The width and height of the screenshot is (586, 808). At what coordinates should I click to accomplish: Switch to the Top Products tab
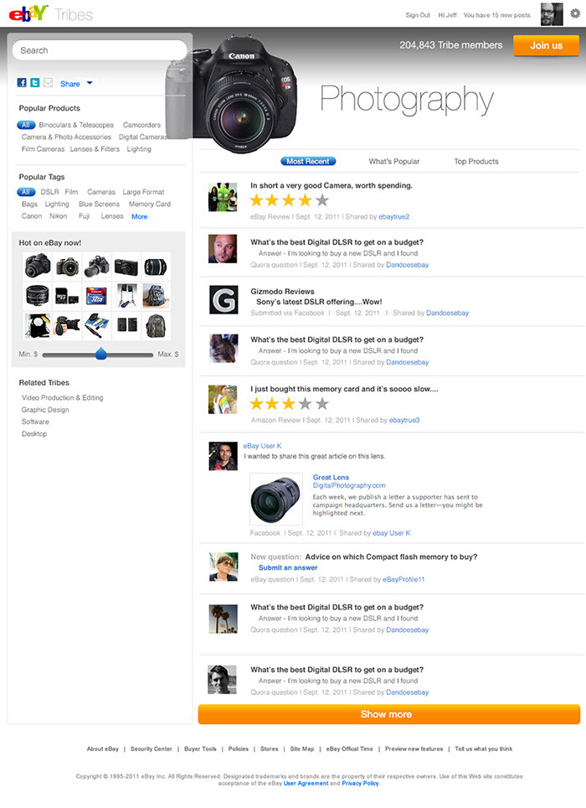tap(476, 161)
